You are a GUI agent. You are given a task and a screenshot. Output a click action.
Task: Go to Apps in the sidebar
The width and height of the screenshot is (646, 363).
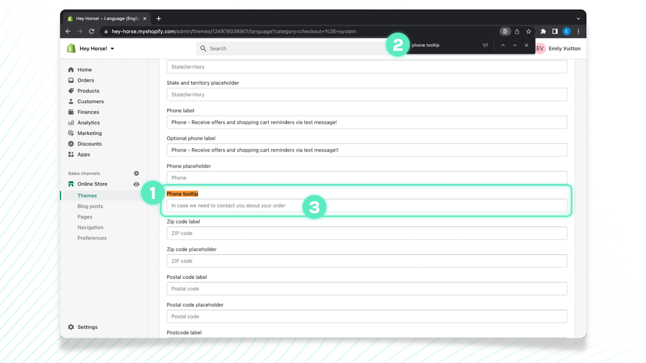pos(83,154)
